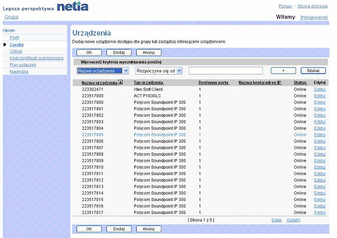
Task: Click Edytuj for device 223517803
Action: 320,122
